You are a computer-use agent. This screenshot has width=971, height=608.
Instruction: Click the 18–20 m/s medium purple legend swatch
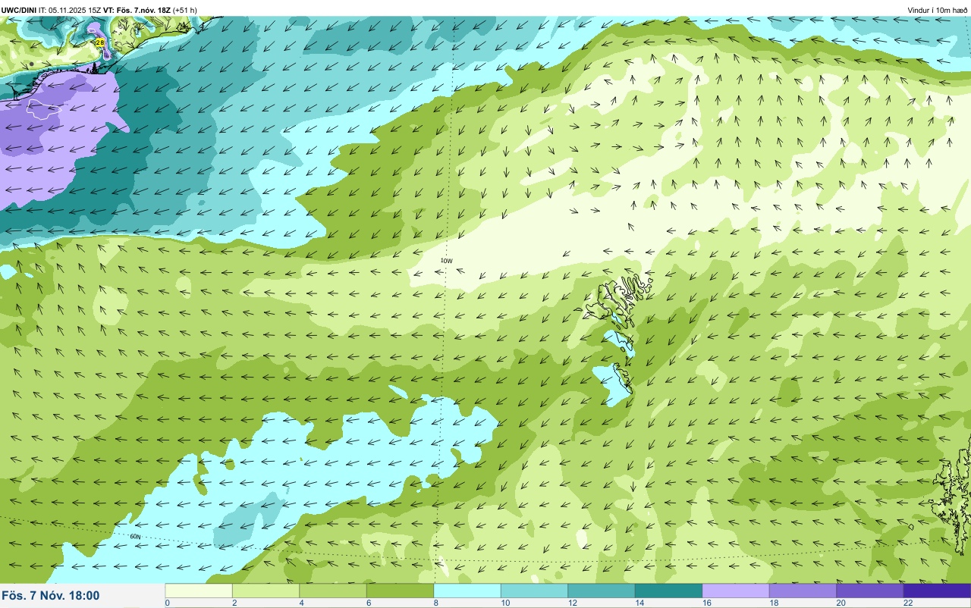click(x=803, y=591)
